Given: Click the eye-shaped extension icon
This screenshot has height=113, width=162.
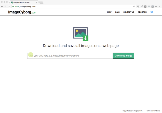Looking at the screenshot, I should pyautogui.click(x=156, y=7).
